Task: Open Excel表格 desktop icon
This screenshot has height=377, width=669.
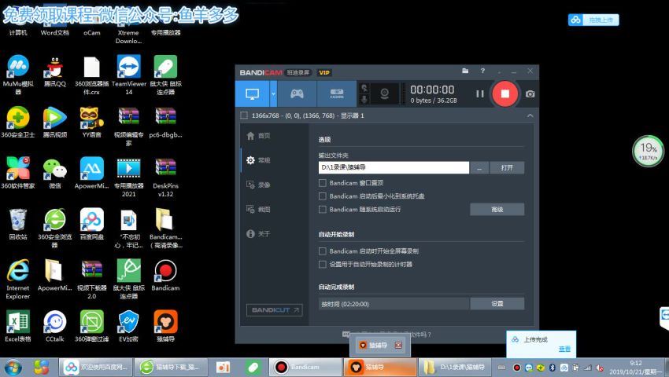Action: 18,326
